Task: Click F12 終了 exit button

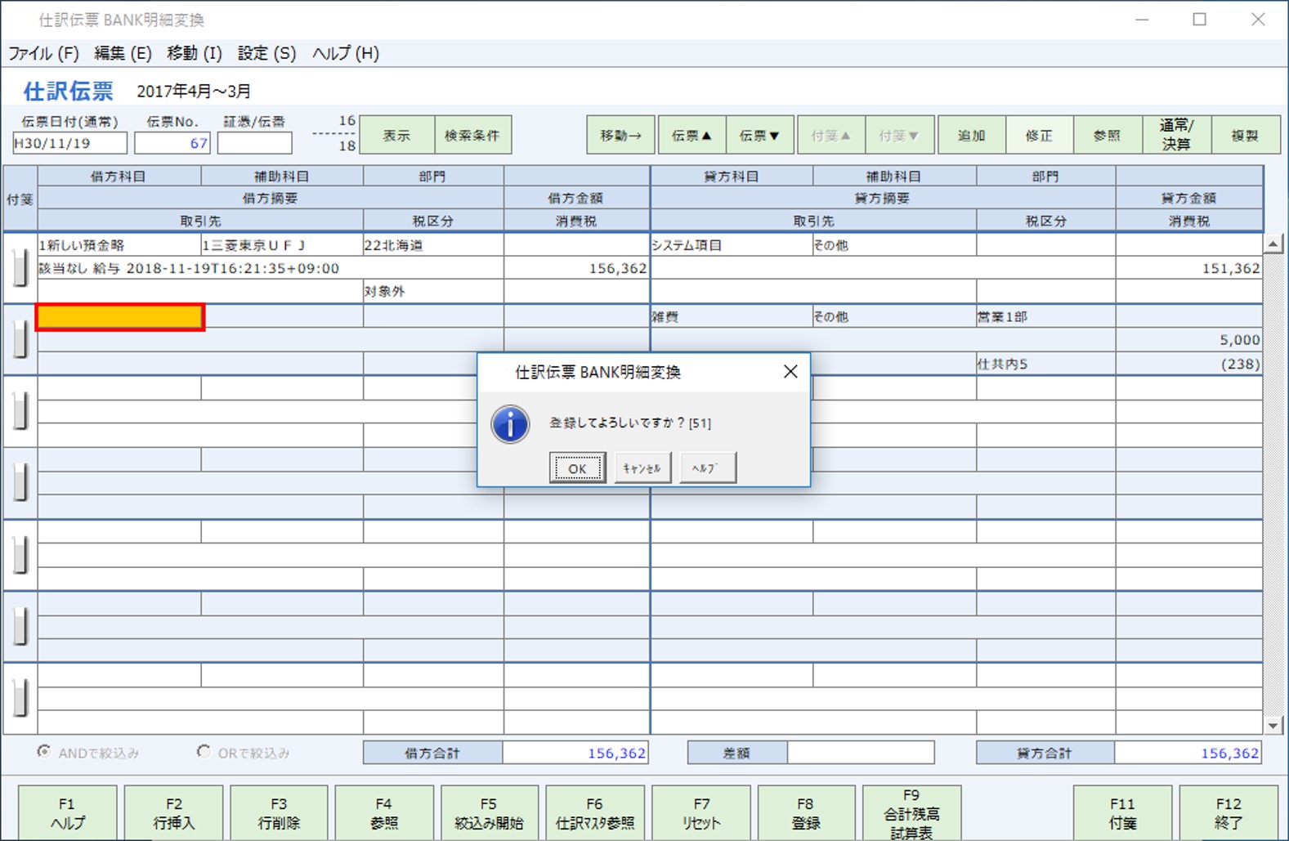Action: pyautogui.click(x=1229, y=813)
